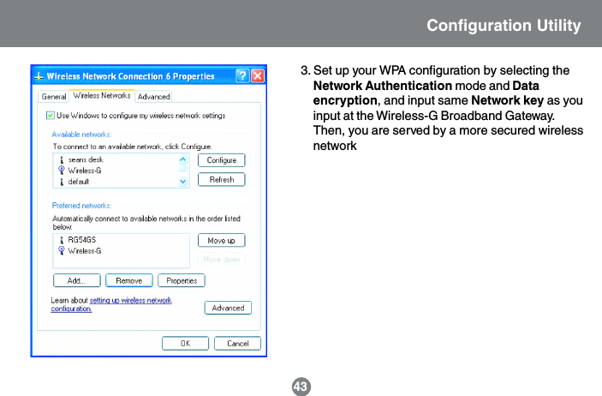Click Cancel to dismiss the dialog
This screenshot has width=602, height=396.
238,344
